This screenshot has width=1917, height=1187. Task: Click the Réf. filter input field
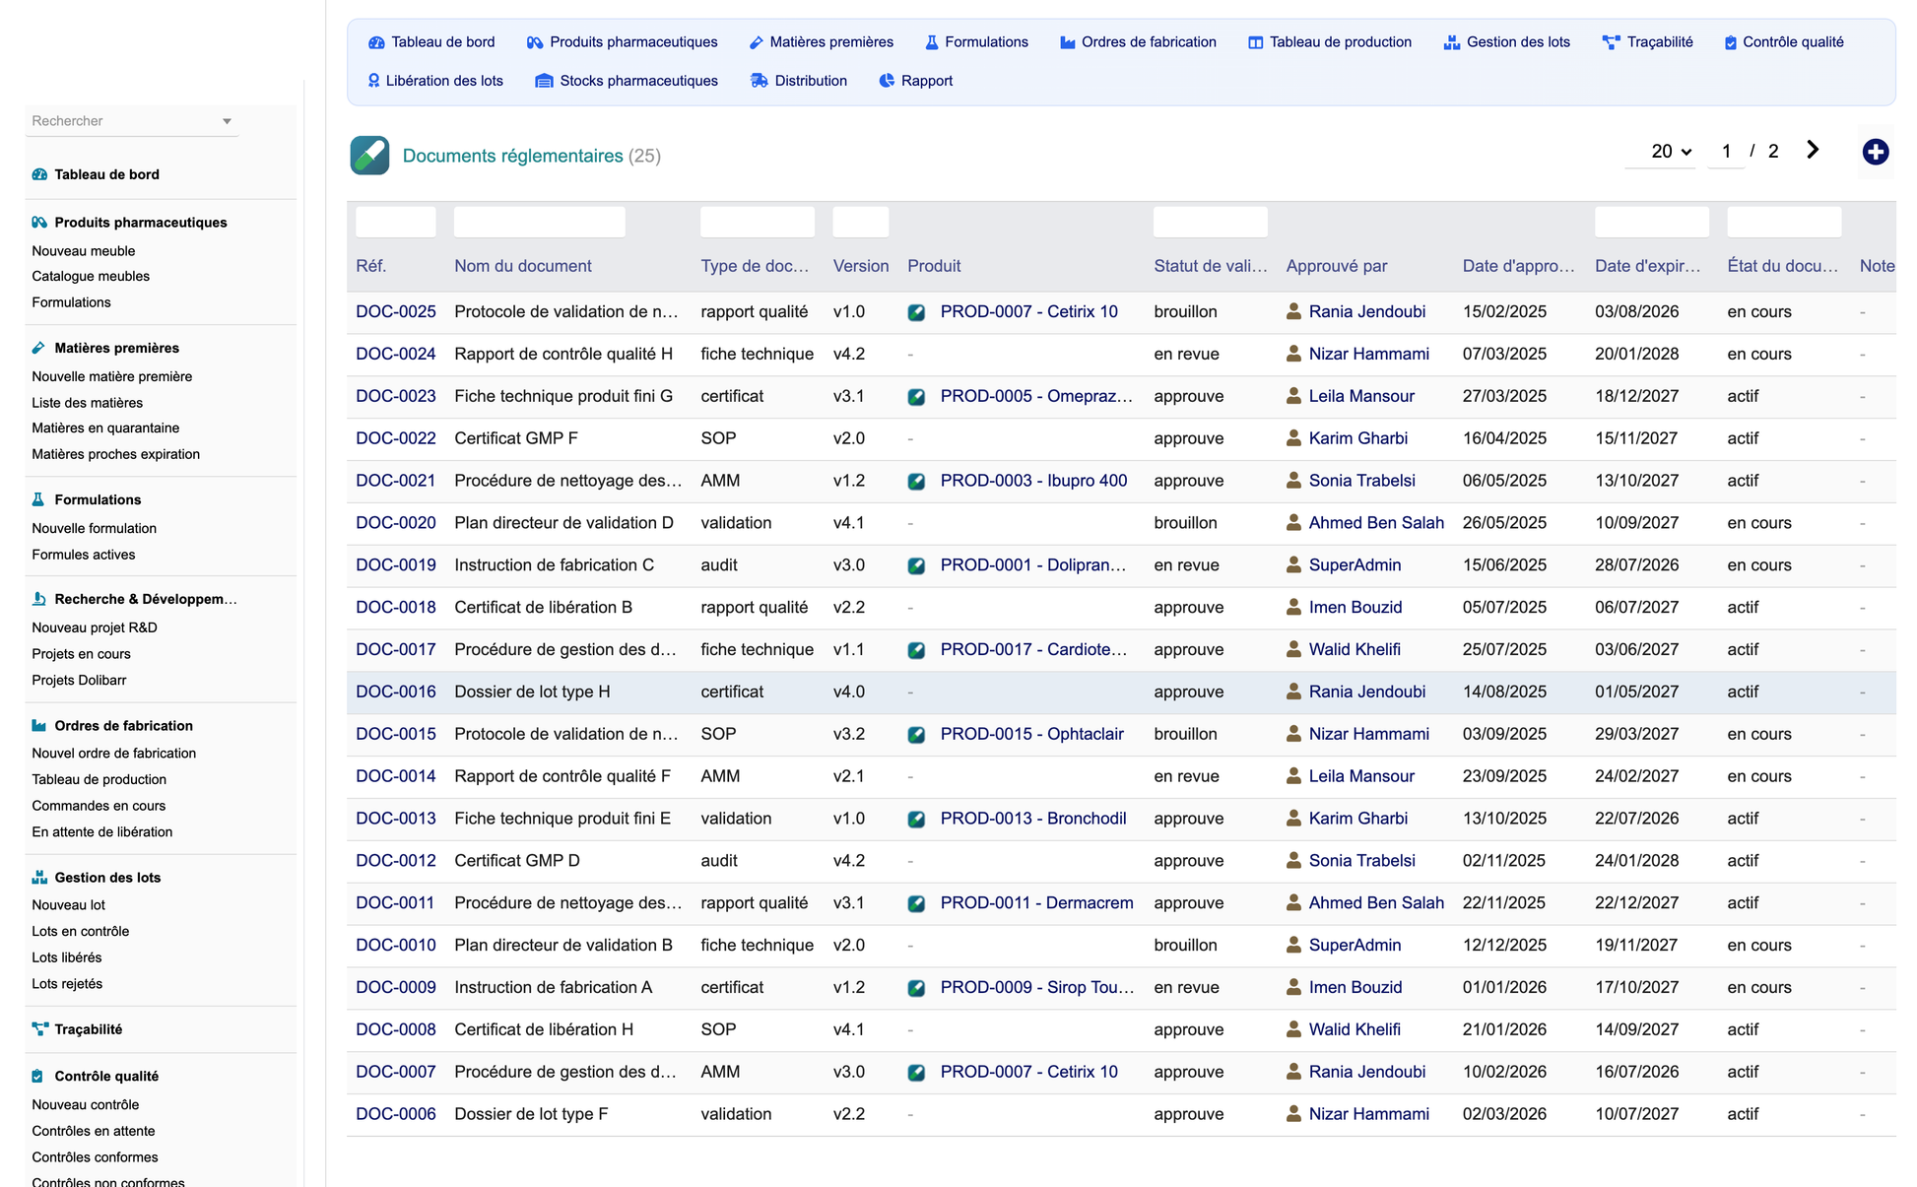[x=395, y=222]
